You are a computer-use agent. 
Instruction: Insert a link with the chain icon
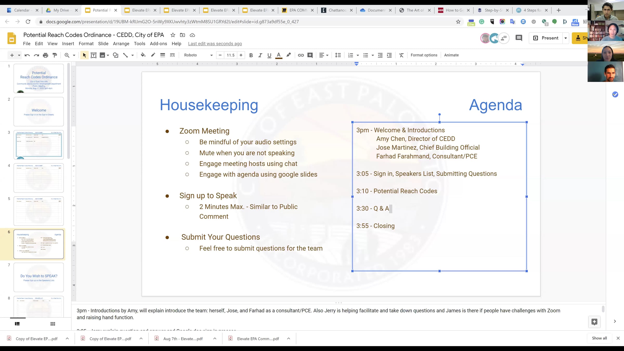coord(301,55)
